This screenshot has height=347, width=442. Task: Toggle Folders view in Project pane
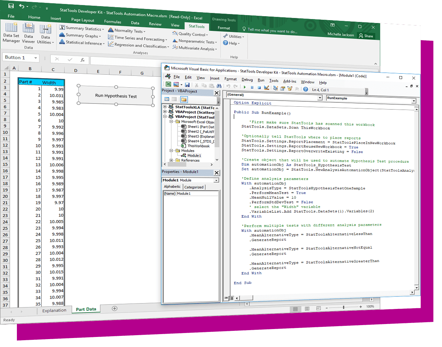[184, 99]
